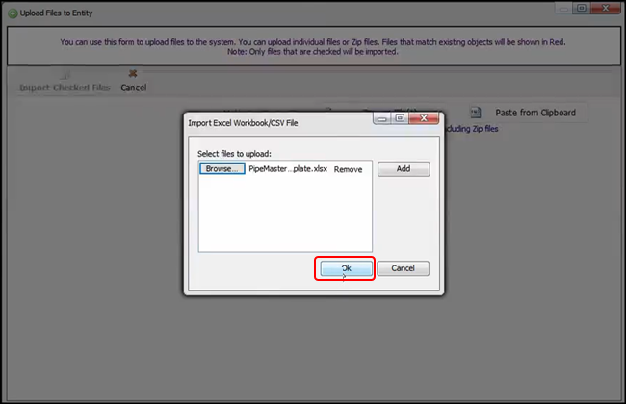Click the Import Excel Workbook/CSV File title bar
The image size is (626, 404).
pyautogui.click(x=270, y=120)
